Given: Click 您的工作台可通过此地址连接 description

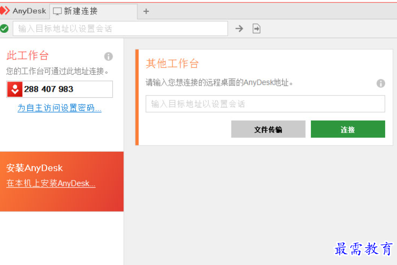Looking at the screenshot, I should (x=57, y=71).
